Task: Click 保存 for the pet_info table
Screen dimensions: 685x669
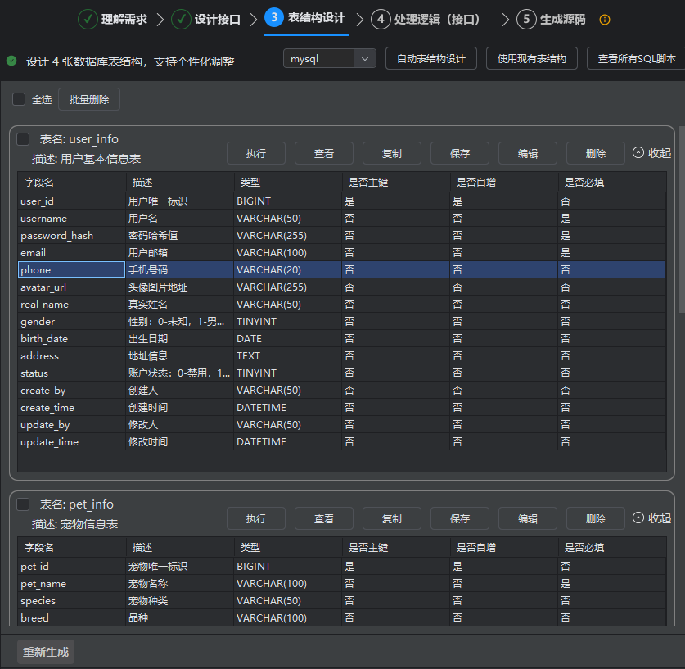Action: 460,518
